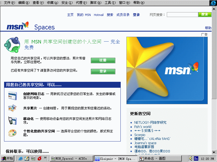Open the Scorpio space link
Screen dimensions: 217x162
tap(140, 135)
